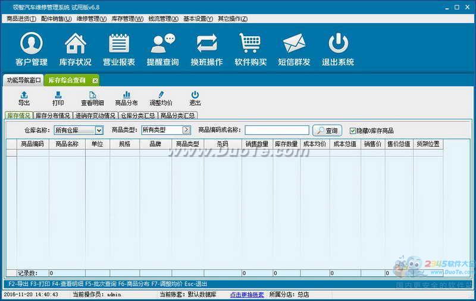The image size is (476, 301).
Task: Switch to 进销存变动情况 sub-tab
Action: point(95,115)
